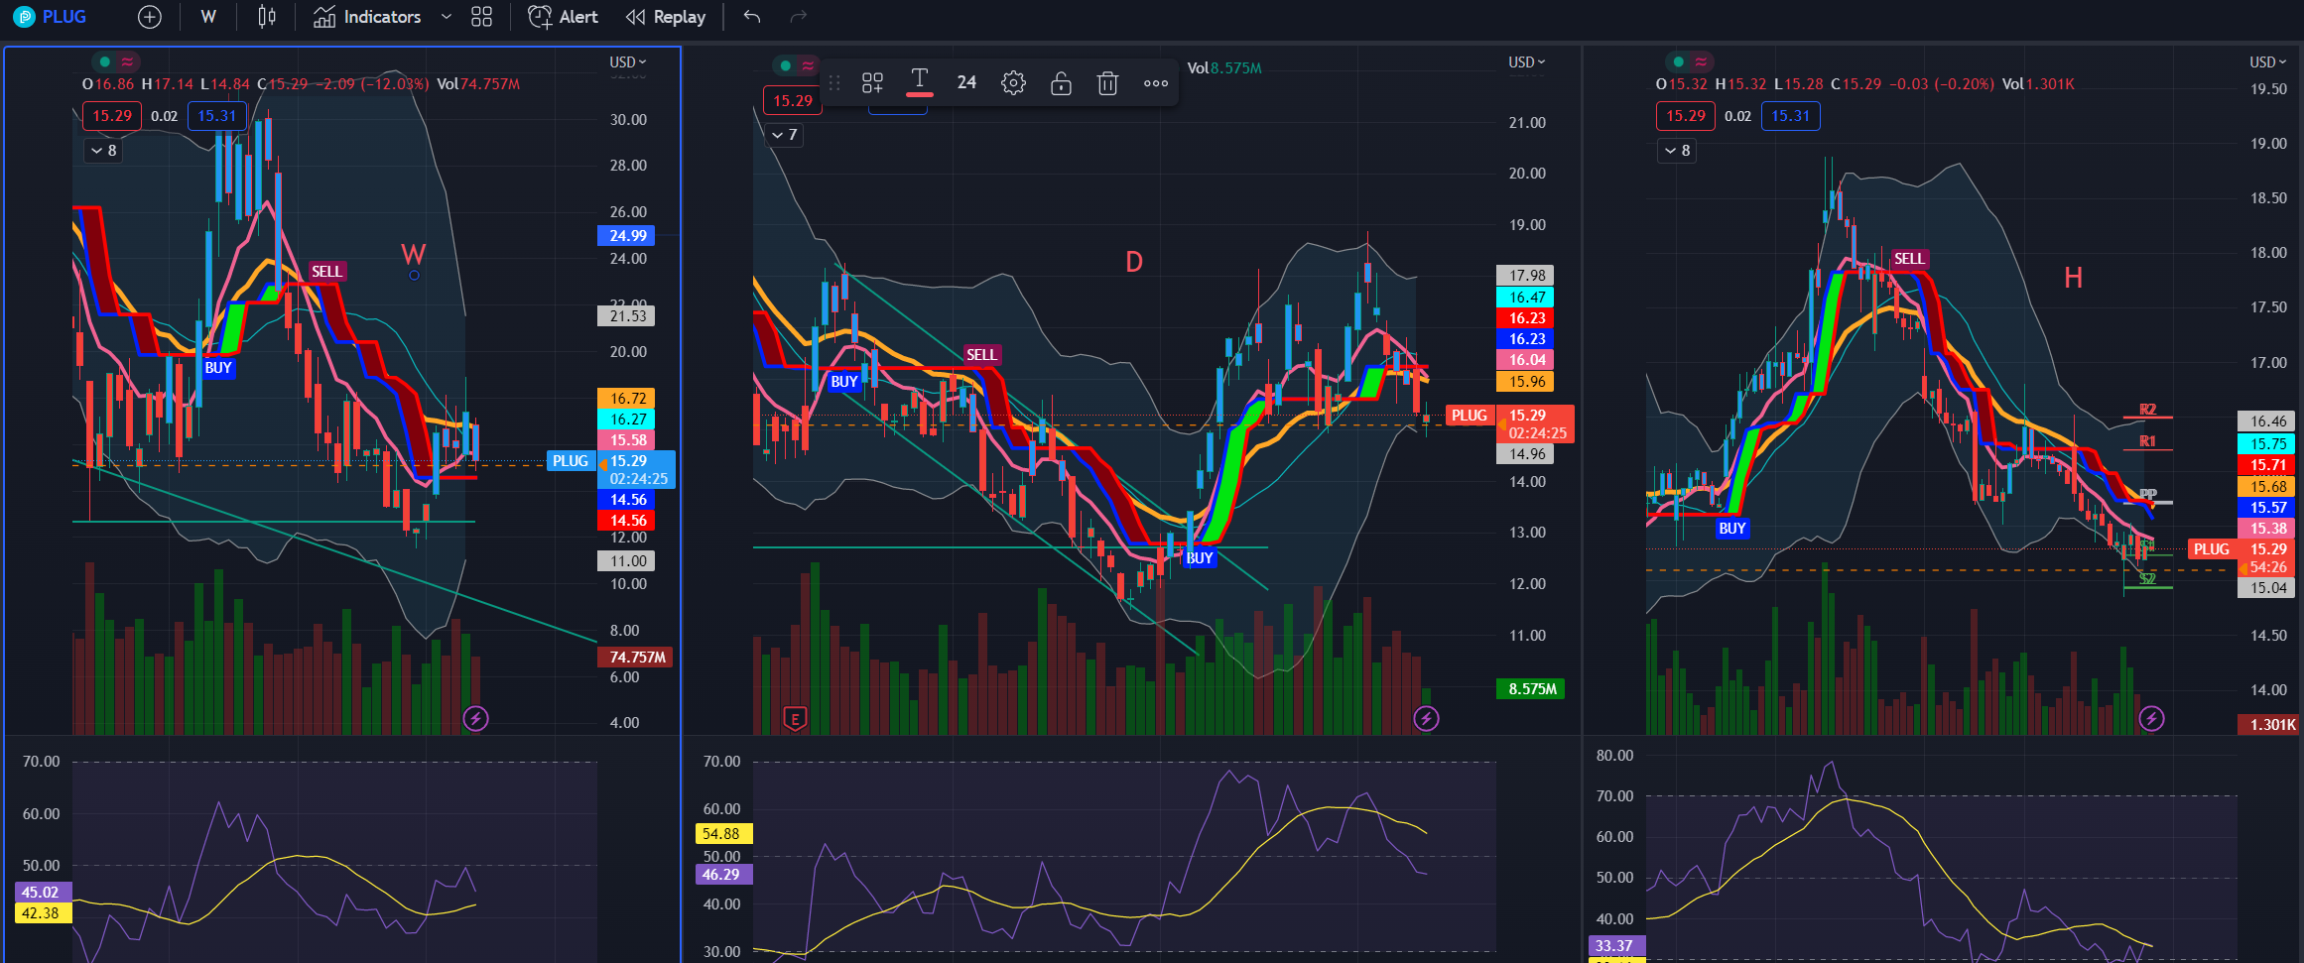
Task: Click the plus icon to compare symbols
Action: pyautogui.click(x=149, y=17)
